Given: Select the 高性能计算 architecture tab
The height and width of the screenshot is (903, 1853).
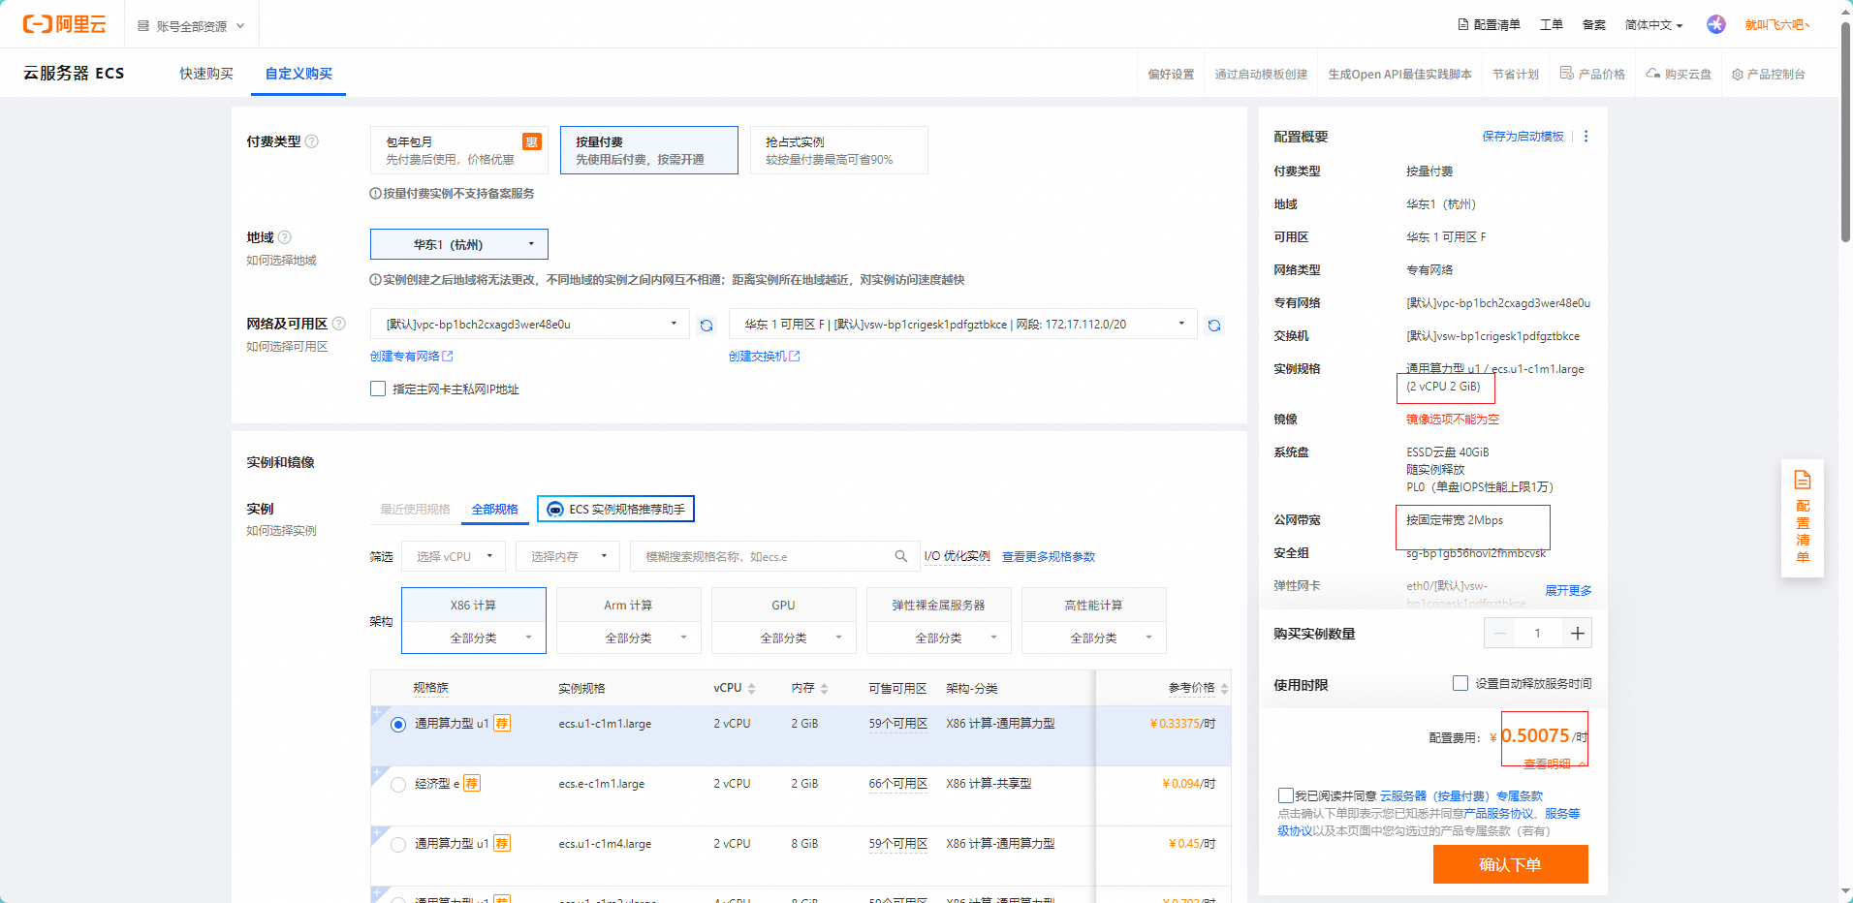Looking at the screenshot, I should pos(1094,605).
